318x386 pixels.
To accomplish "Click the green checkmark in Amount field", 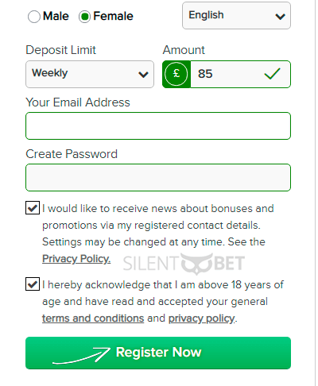I will tap(272, 74).
